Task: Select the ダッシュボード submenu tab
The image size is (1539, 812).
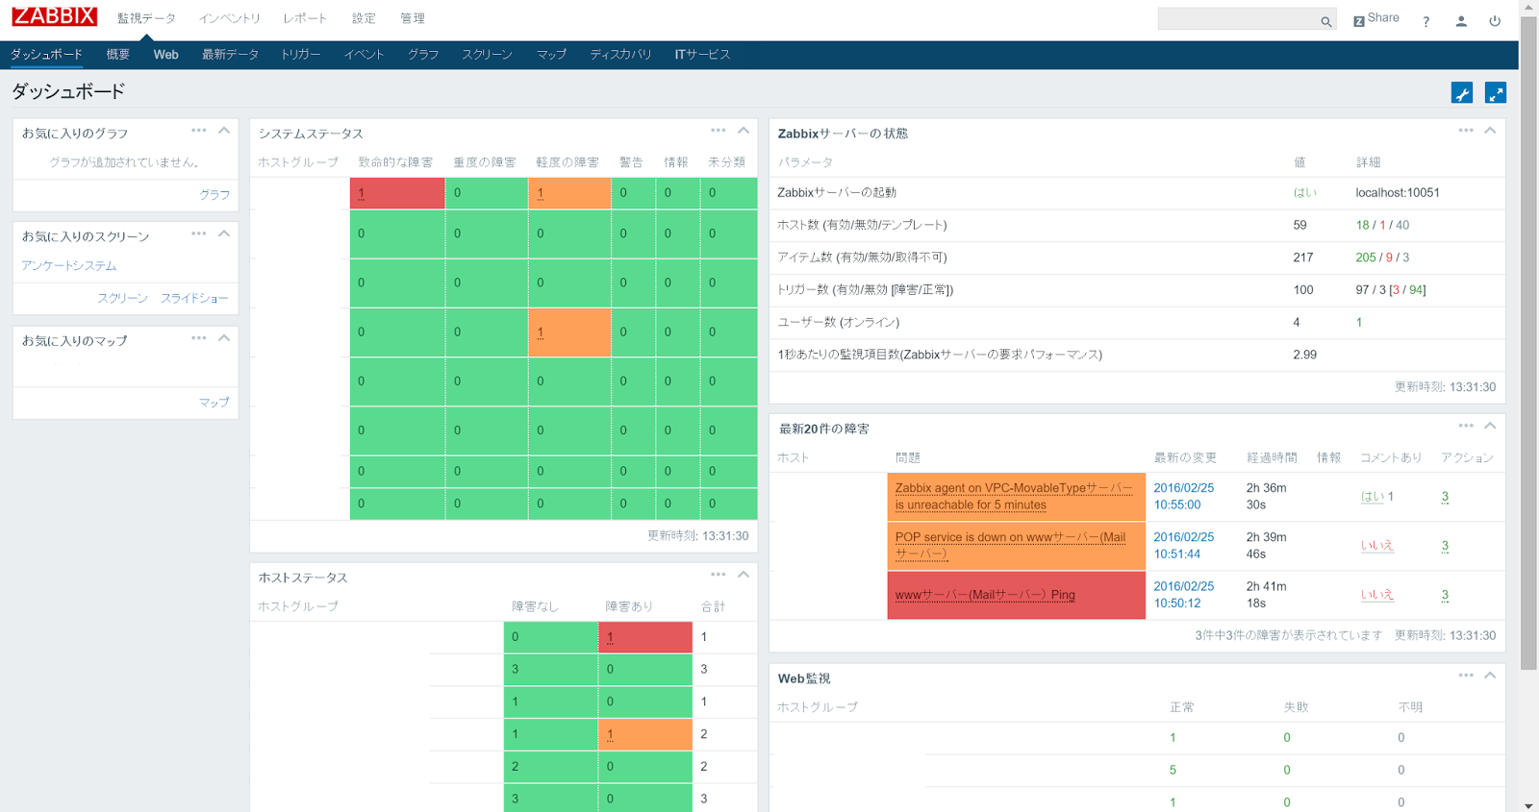Action: (x=46, y=55)
